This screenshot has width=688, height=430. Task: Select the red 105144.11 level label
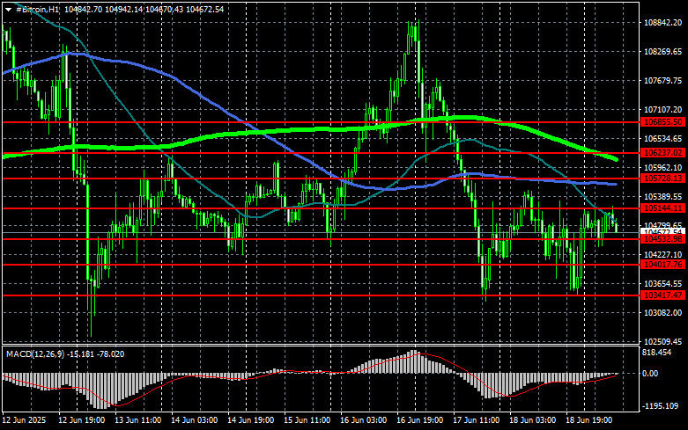pos(662,208)
